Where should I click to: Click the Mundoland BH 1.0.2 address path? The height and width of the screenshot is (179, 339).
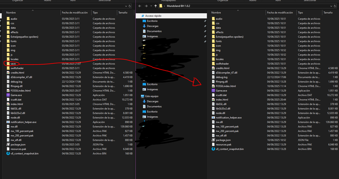179,6
